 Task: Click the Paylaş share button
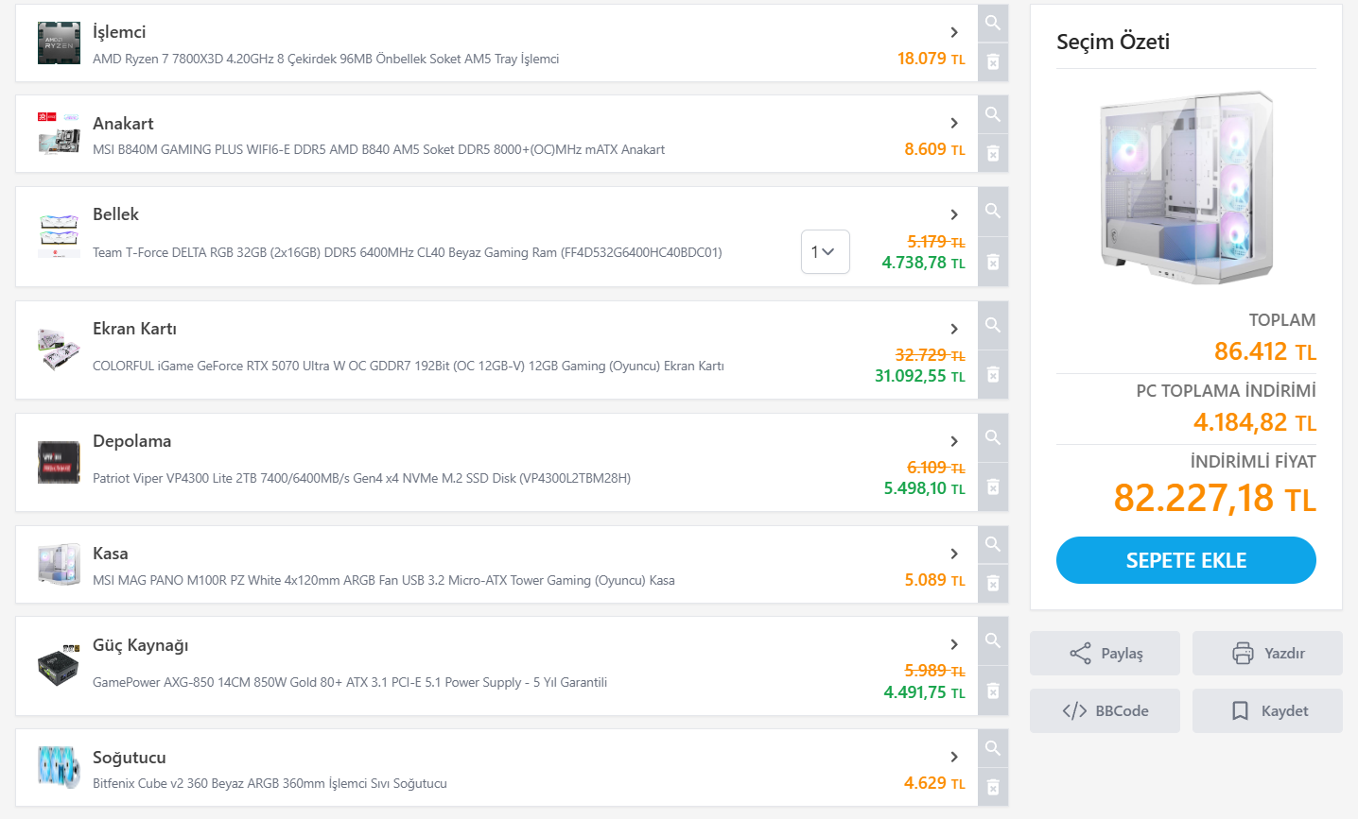pyautogui.click(x=1105, y=654)
